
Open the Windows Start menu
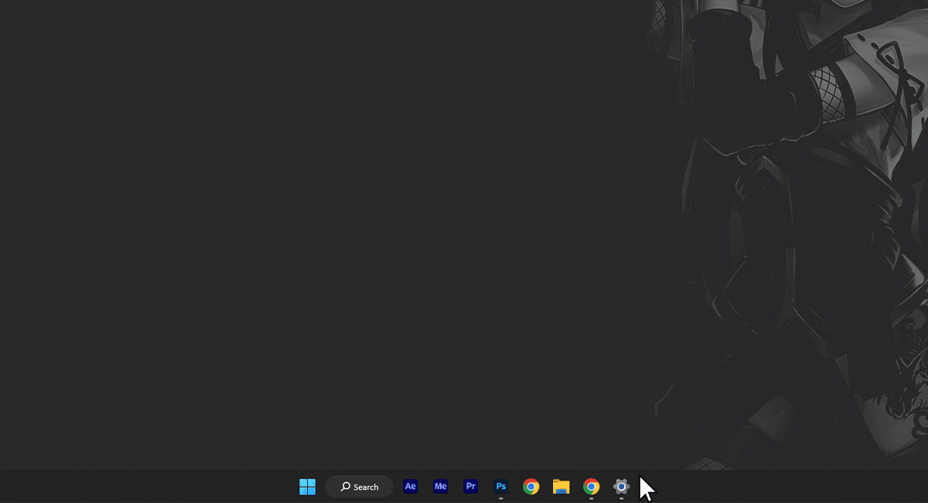(x=307, y=487)
